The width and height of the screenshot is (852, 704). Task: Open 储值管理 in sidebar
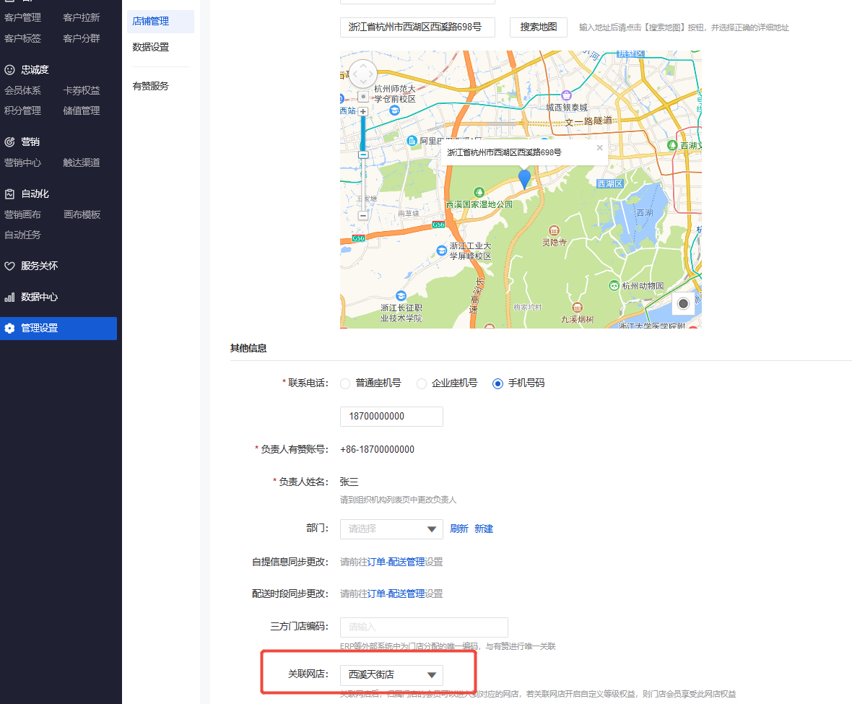click(82, 110)
